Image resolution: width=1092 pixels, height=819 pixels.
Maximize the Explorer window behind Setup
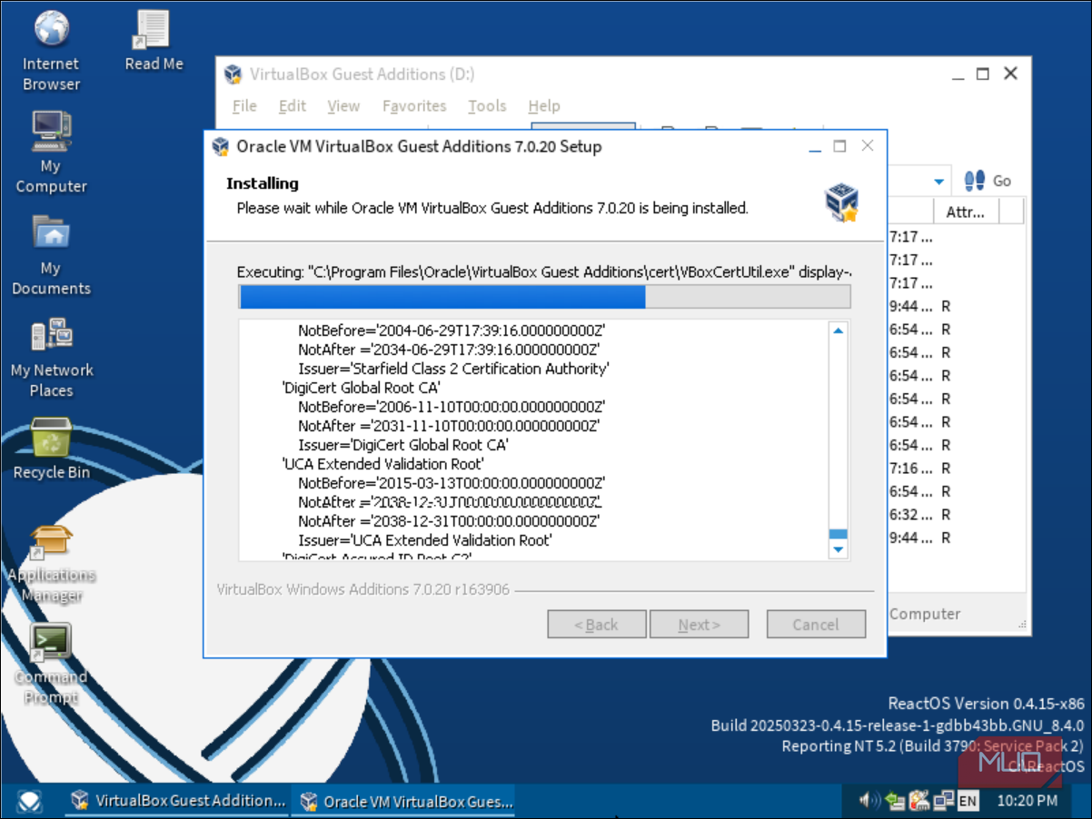[x=982, y=74]
